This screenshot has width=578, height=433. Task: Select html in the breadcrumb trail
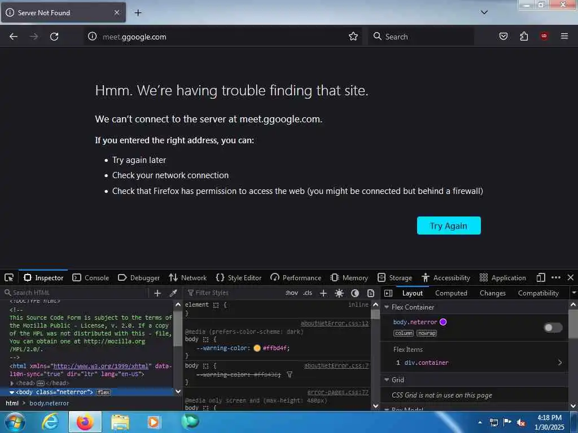coord(12,403)
